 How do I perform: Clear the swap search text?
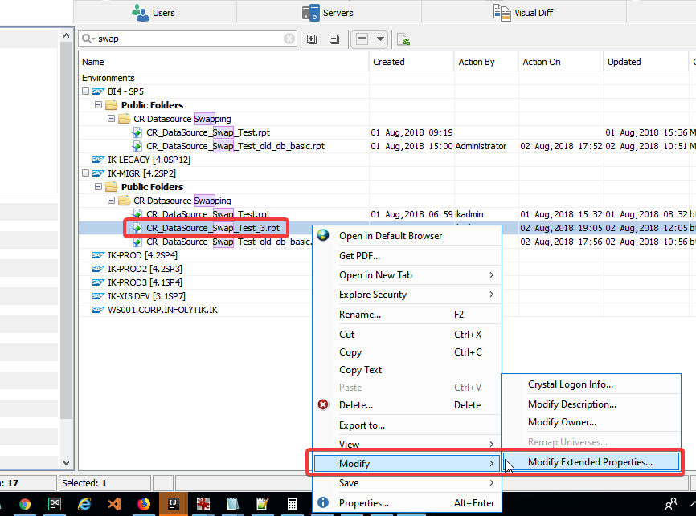click(x=289, y=39)
